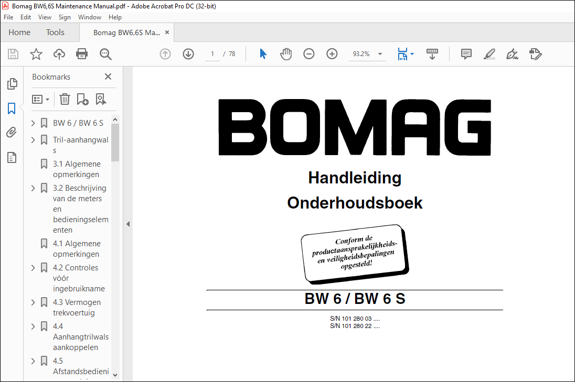Open the Fill & Sign pen icon
Screen dimensions: 575x382
coord(512,54)
